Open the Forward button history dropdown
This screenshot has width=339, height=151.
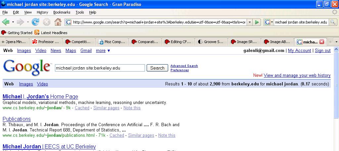28,22
